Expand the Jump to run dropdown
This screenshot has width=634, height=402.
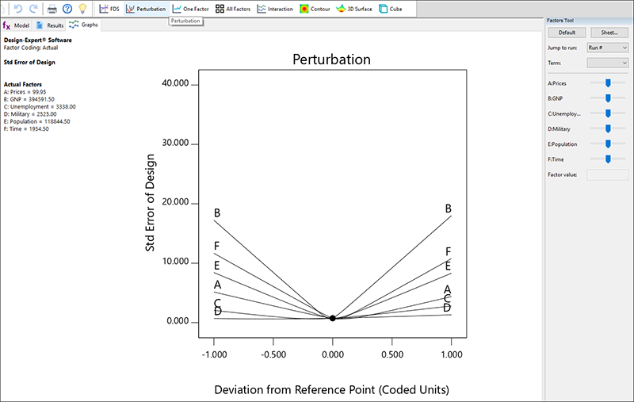pyautogui.click(x=607, y=48)
